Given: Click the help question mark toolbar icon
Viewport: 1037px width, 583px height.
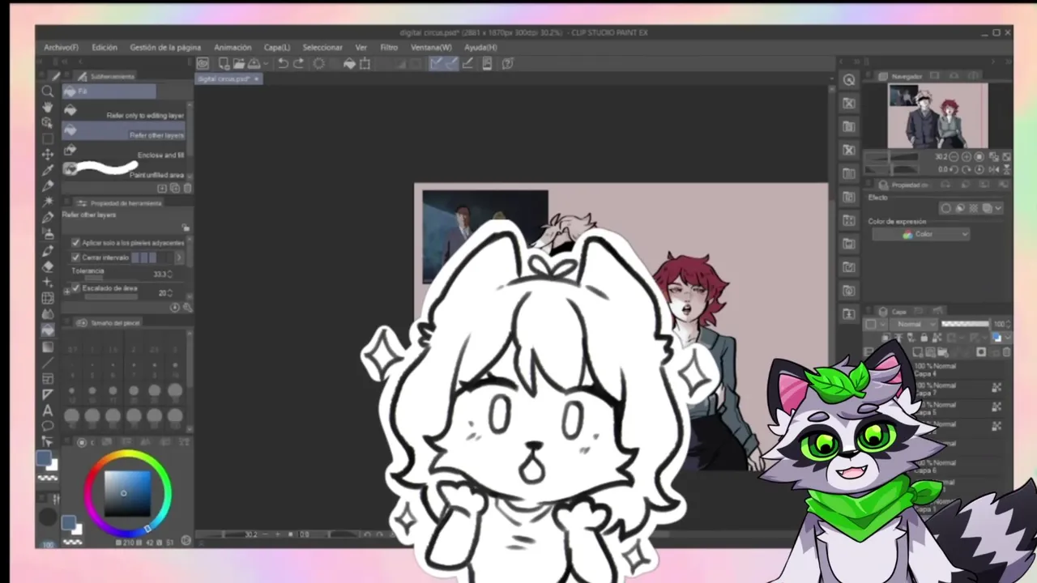Looking at the screenshot, I should point(508,63).
